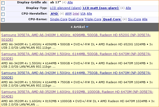The height and width of the screenshot is (107, 159).
Task: Click specs text 'AMD A6-3420M 4x 1.50GHz • 6144MB • 500GB'
Action: 36,63
